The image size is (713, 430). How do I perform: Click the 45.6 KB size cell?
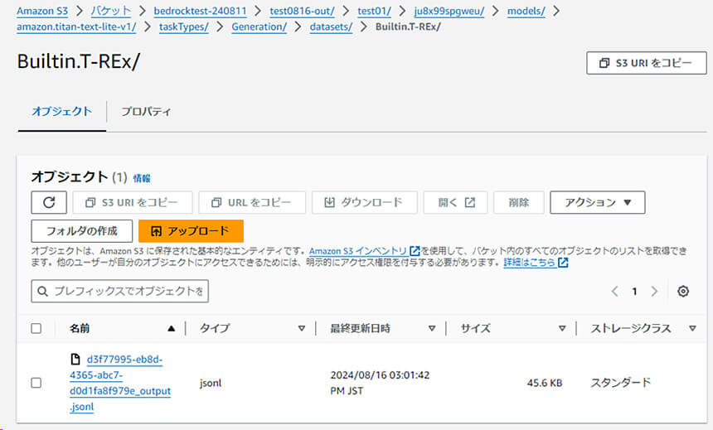tap(545, 383)
